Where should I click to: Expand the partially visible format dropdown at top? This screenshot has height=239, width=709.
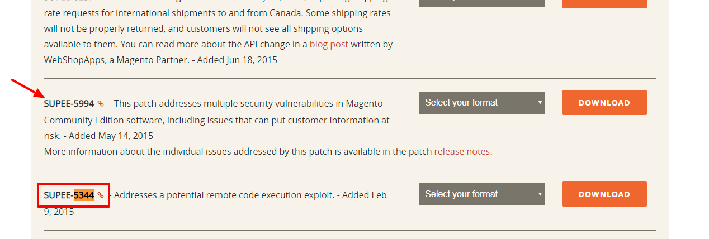click(x=482, y=3)
